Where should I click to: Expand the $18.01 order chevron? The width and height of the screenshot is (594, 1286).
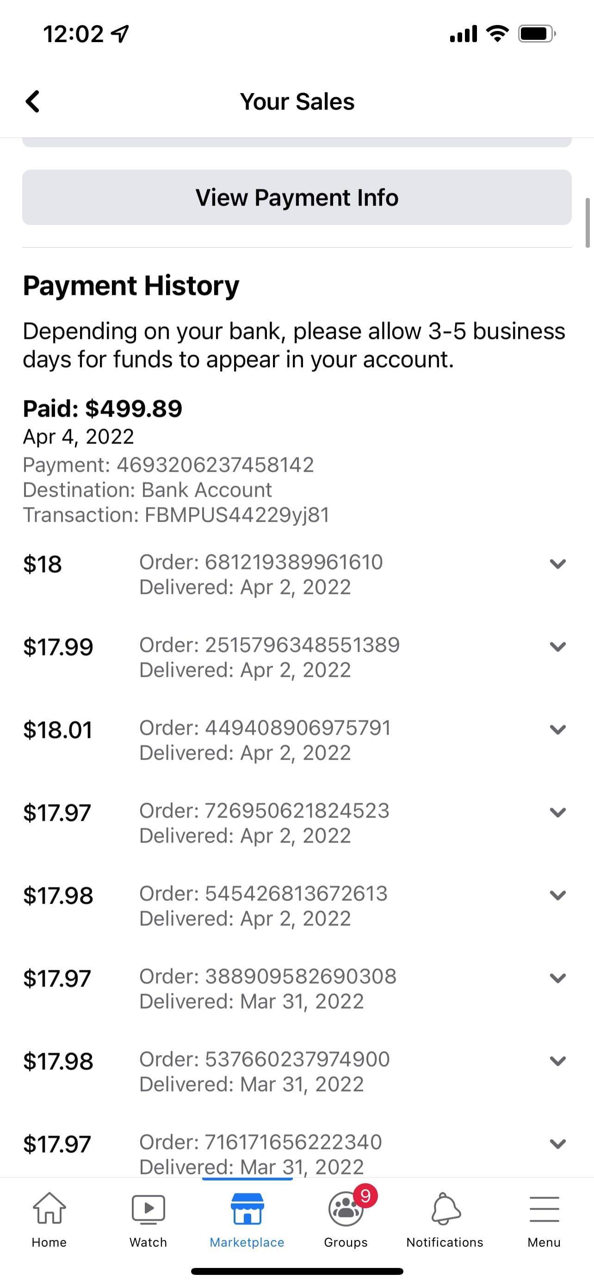click(557, 730)
